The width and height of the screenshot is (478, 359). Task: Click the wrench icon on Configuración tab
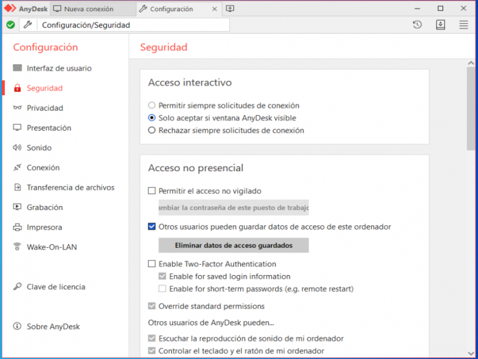[x=143, y=9]
